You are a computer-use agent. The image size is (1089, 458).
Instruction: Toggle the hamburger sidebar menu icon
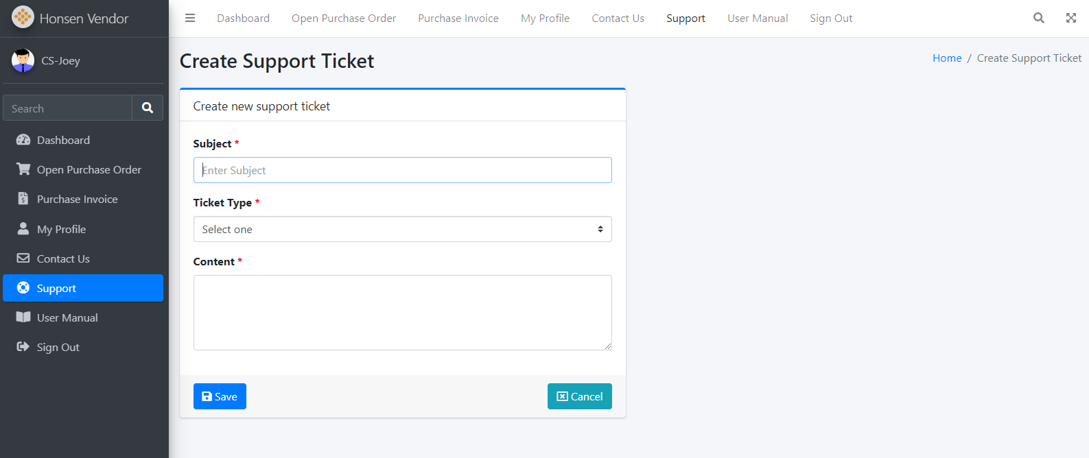point(190,19)
